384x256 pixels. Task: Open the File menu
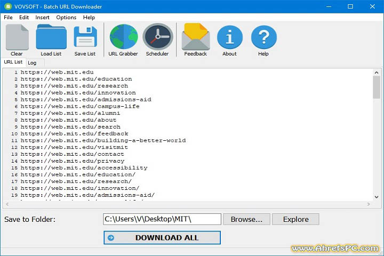pos(8,18)
